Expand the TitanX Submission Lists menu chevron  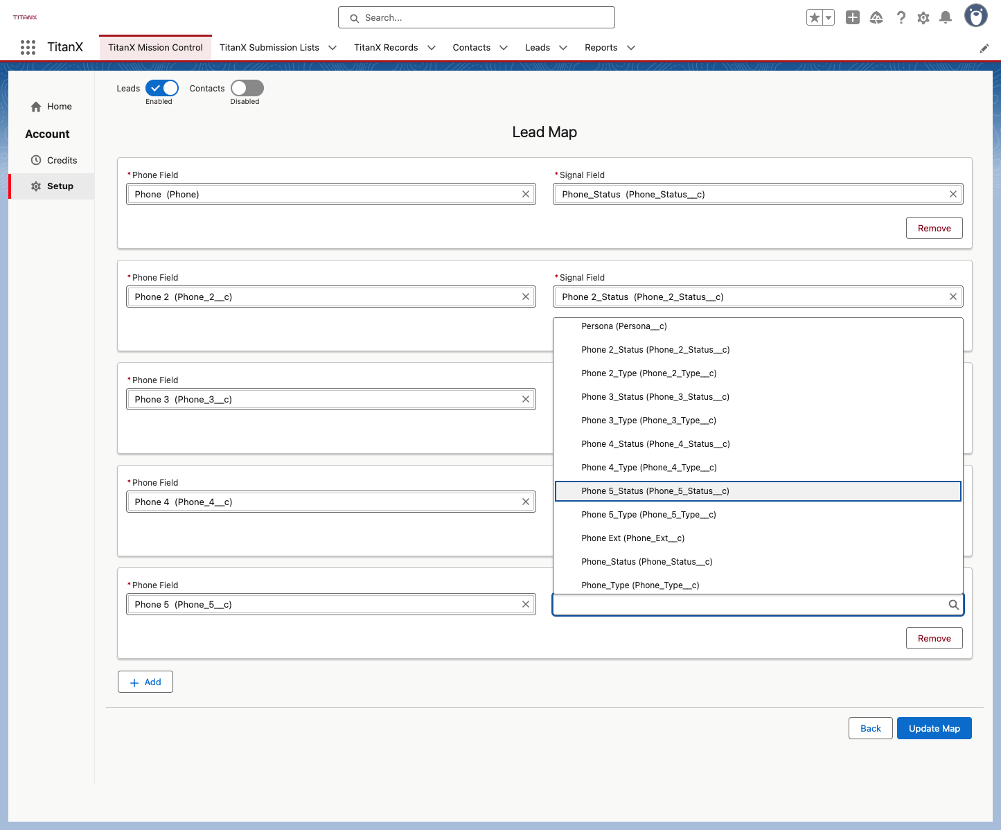[333, 48]
